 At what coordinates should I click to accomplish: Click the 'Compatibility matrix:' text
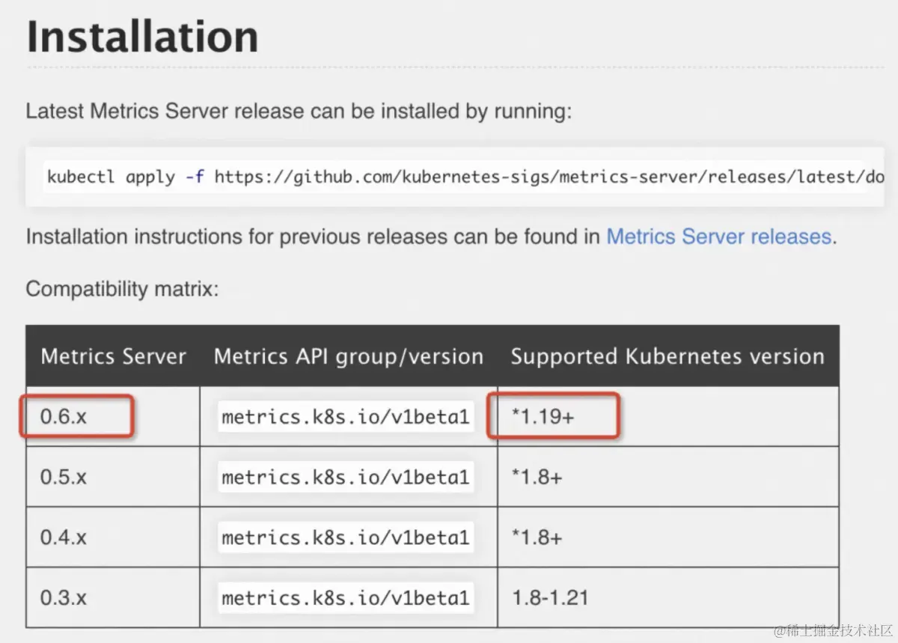coord(122,289)
